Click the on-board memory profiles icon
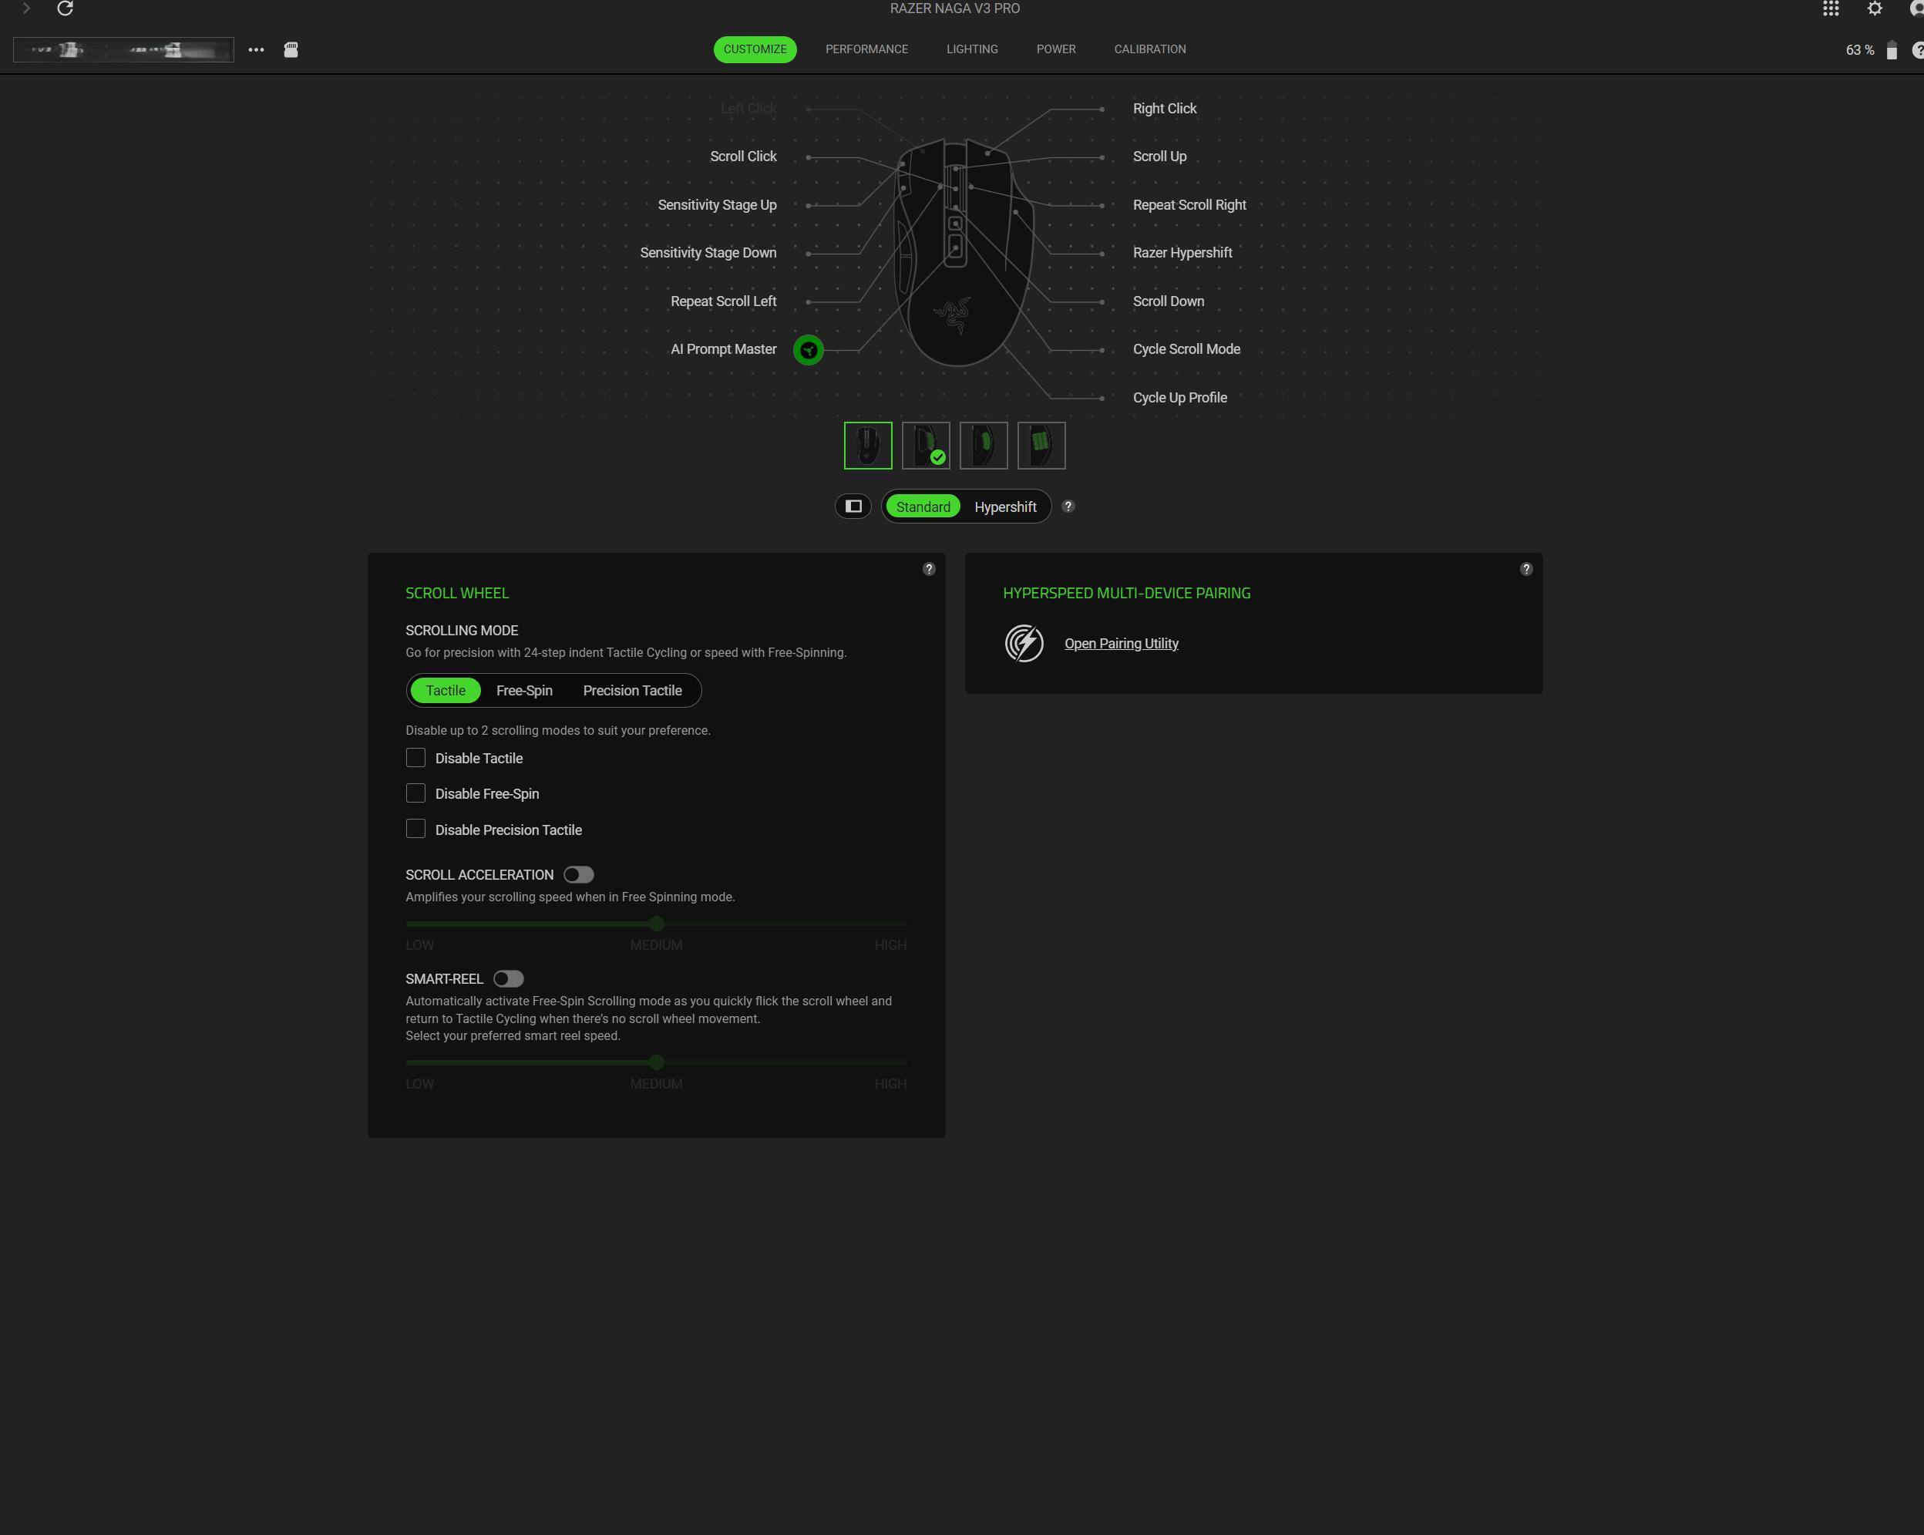This screenshot has width=1924, height=1535. (291, 50)
